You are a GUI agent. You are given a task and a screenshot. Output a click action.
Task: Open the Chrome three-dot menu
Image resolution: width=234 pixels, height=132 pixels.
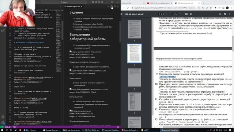231,8
